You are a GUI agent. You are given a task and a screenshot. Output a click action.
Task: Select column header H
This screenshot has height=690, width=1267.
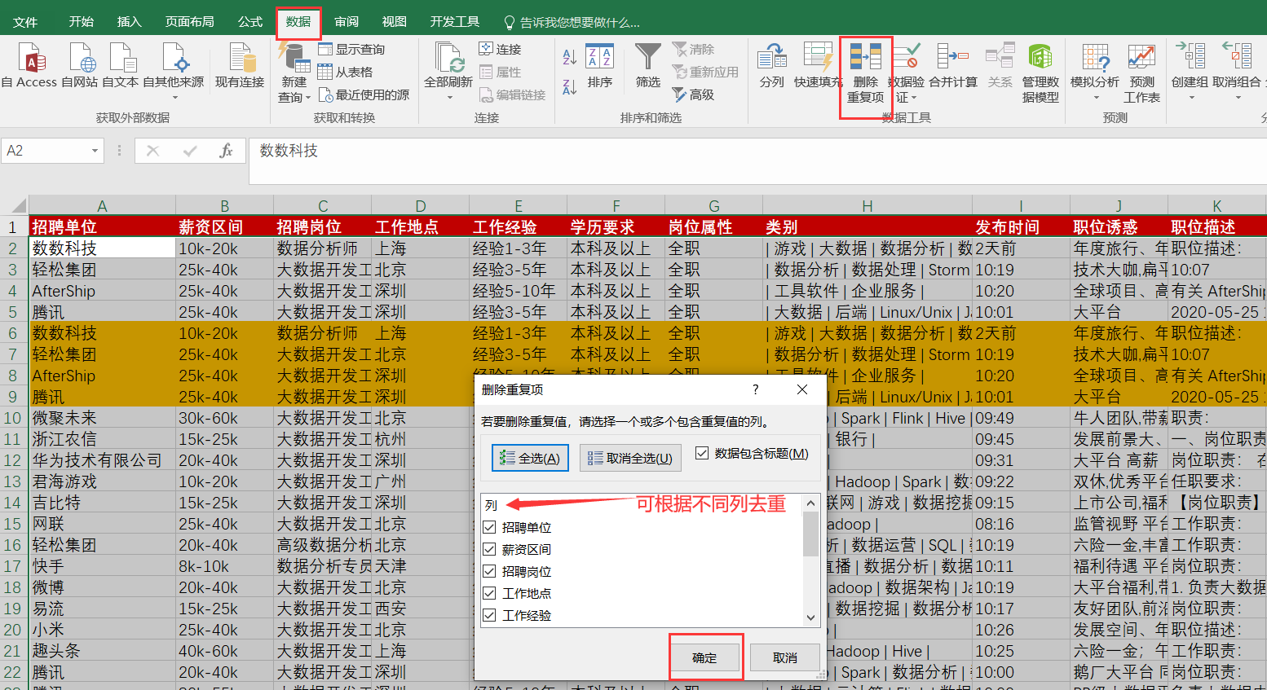click(867, 206)
